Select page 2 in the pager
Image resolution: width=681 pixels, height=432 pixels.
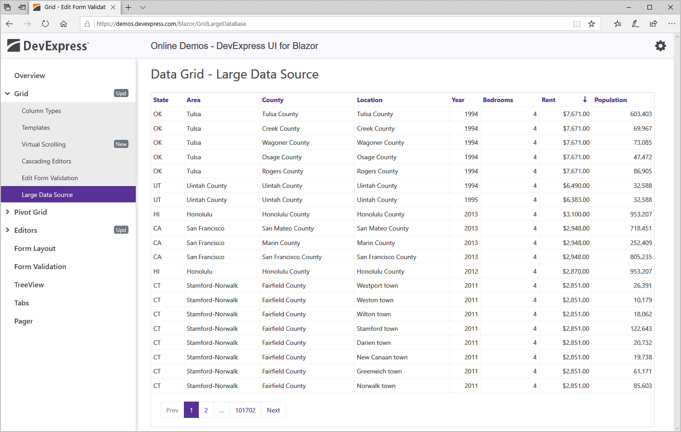206,410
